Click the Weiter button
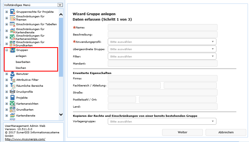The width and height of the screenshot is (249, 142). pos(182,132)
